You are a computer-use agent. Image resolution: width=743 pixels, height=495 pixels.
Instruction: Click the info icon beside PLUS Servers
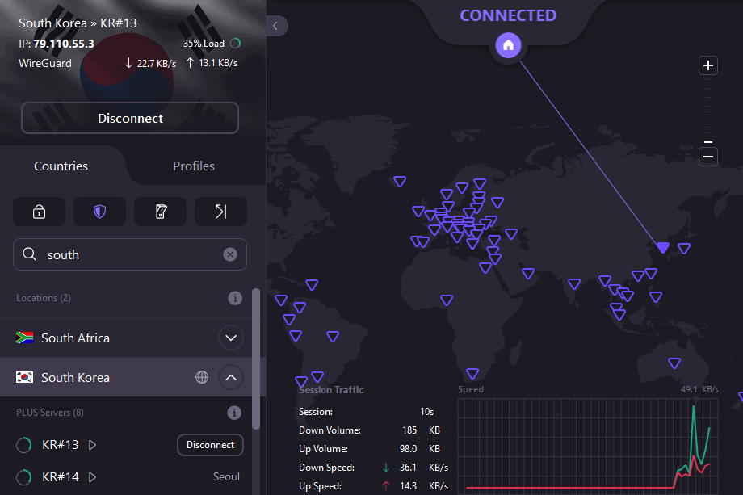tap(235, 413)
